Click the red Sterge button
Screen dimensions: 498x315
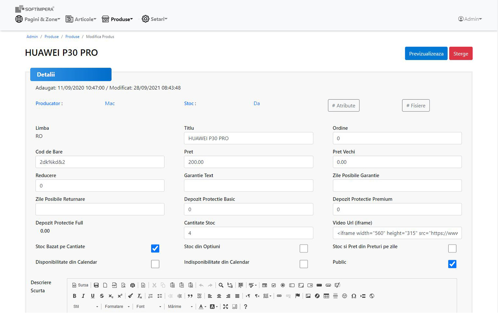point(461,53)
